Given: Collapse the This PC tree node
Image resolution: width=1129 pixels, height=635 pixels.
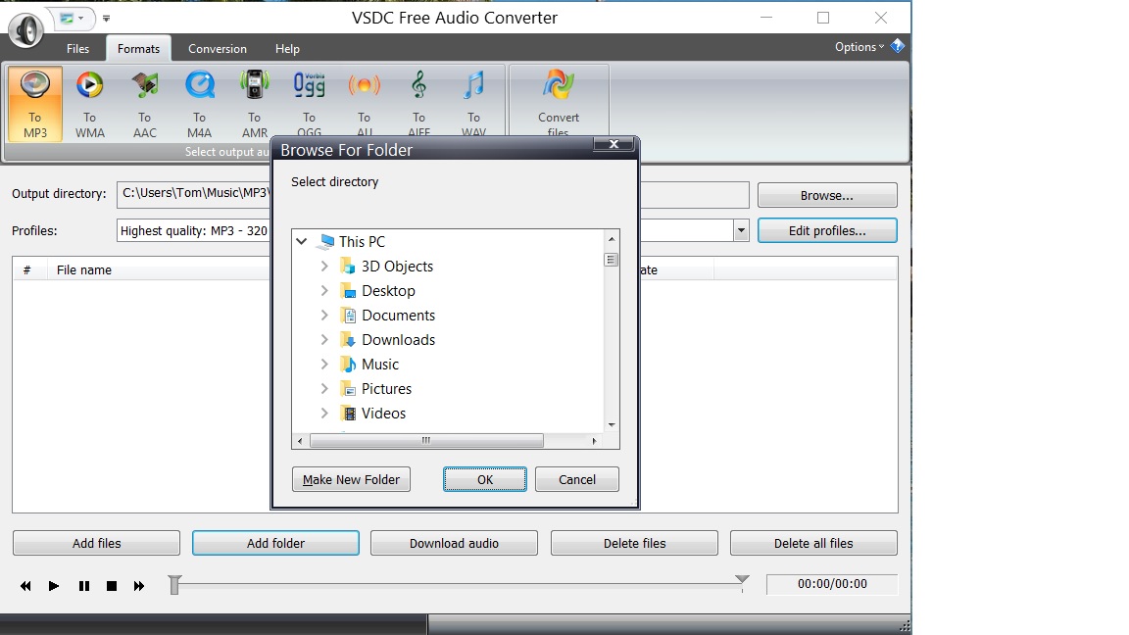Looking at the screenshot, I should [302, 242].
